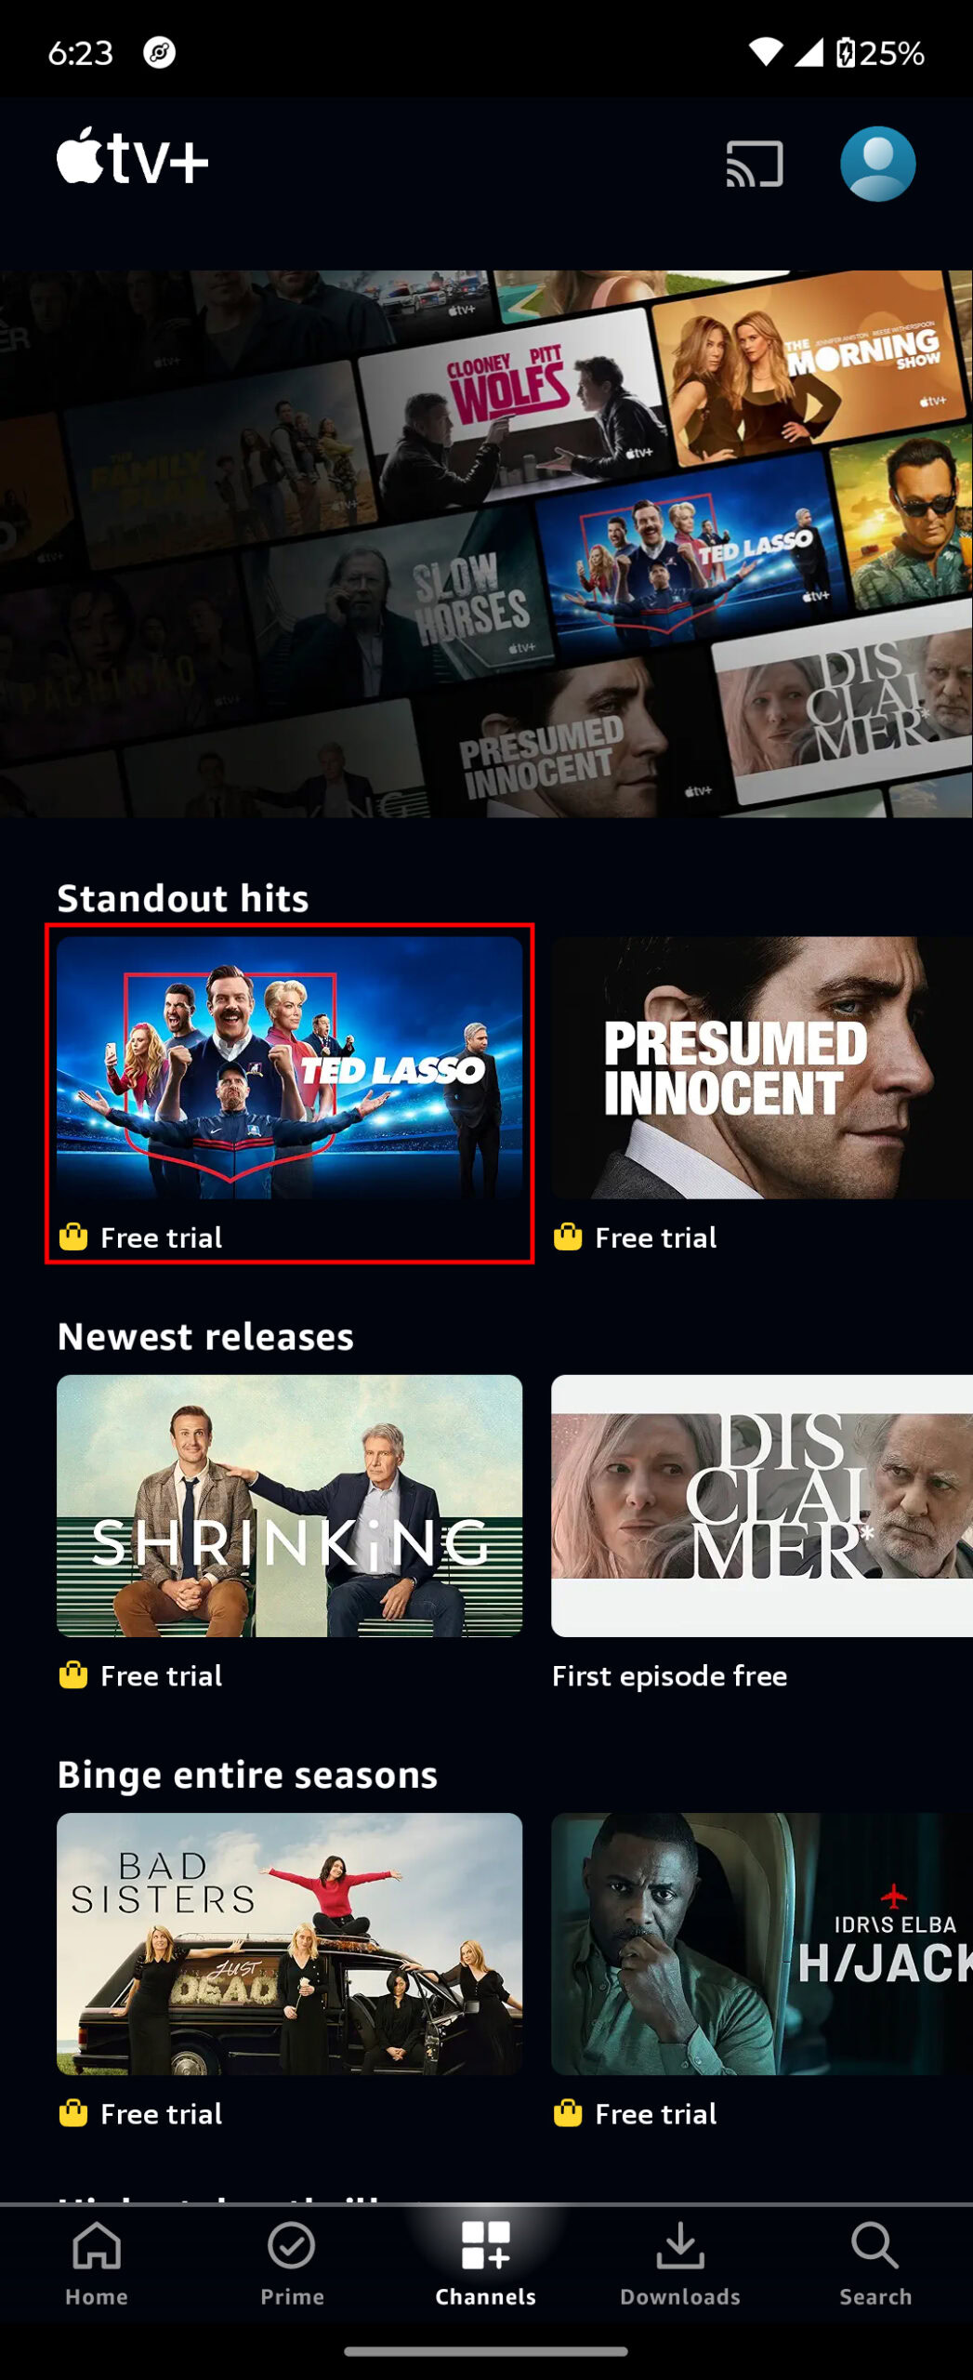Screen dimensions: 973x2380
Task: Open the Presumed Innocent thumbnail
Action: click(761, 1067)
